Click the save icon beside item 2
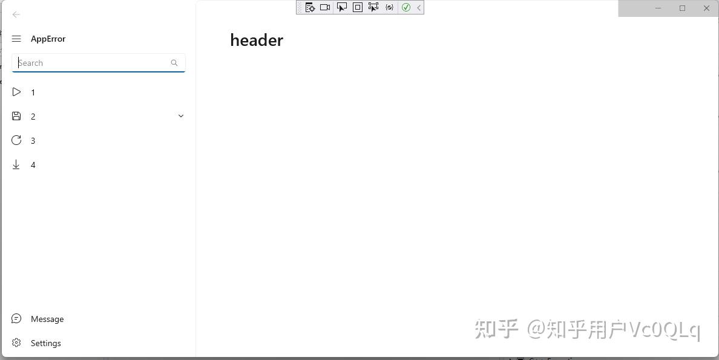 point(16,116)
